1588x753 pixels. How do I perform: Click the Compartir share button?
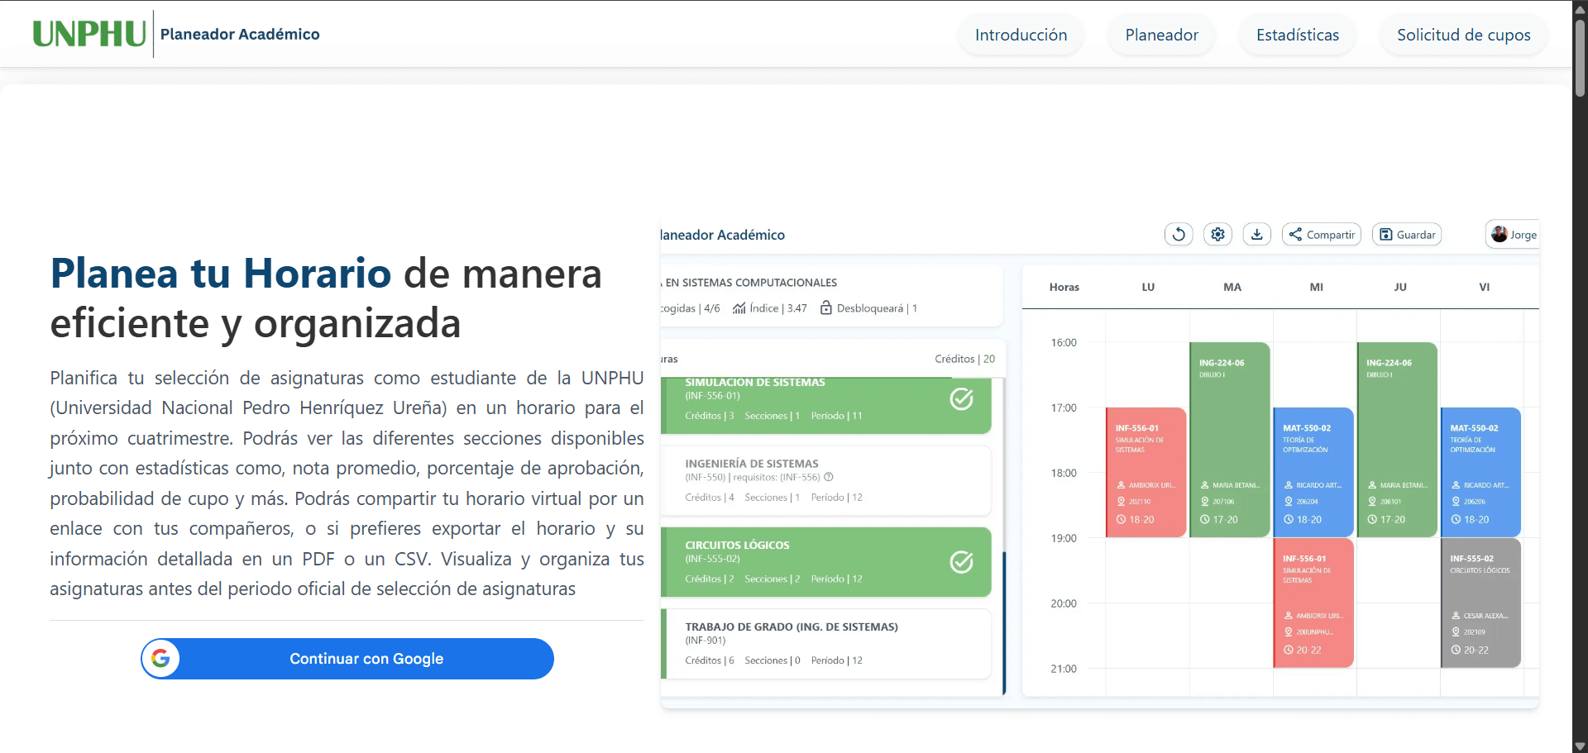(x=1322, y=235)
